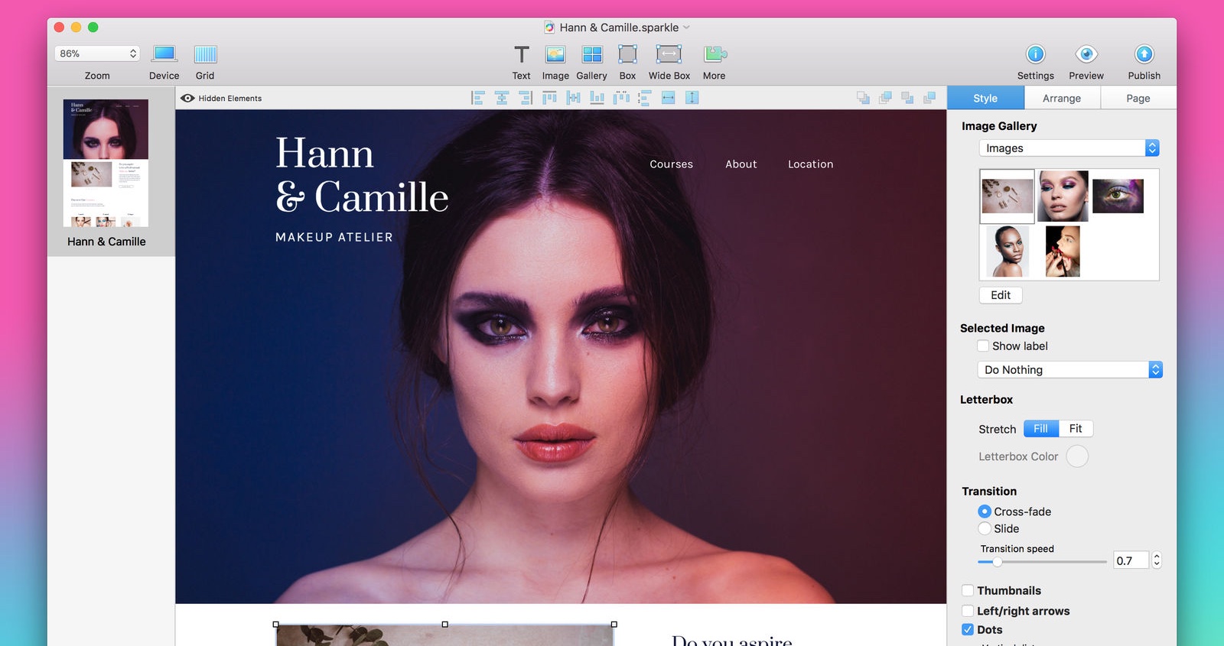Expand the Do Nothing action dropdown
Screen dimensions: 1224x646
pyautogui.click(x=1069, y=370)
